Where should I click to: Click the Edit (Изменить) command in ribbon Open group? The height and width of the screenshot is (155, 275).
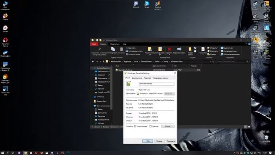tap(212, 51)
